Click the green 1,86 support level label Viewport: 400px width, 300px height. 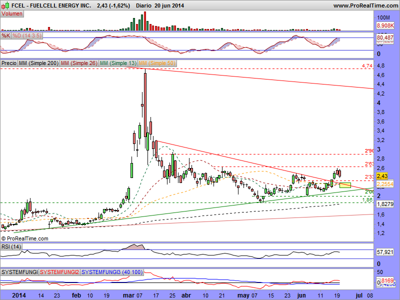tap(367, 200)
